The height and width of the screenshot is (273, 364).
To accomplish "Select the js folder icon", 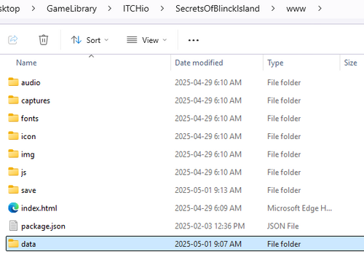I will (x=13, y=172).
